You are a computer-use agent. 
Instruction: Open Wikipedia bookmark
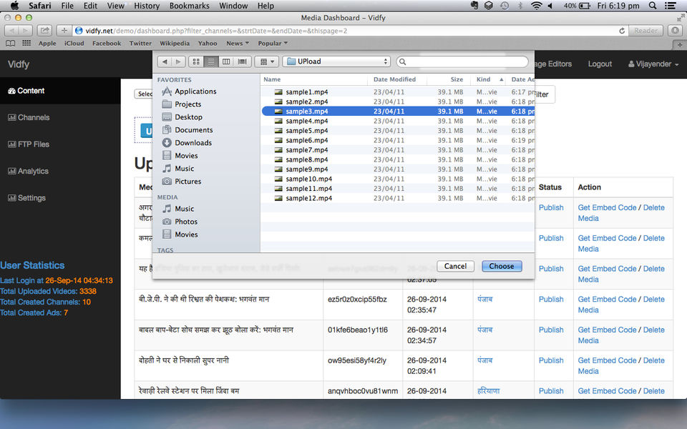(x=175, y=44)
